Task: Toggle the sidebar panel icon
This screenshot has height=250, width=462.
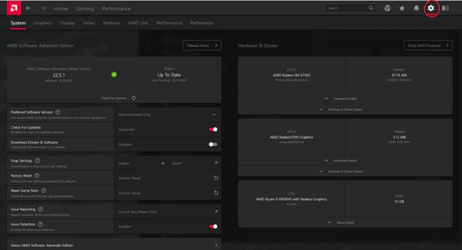Action: [x=446, y=8]
